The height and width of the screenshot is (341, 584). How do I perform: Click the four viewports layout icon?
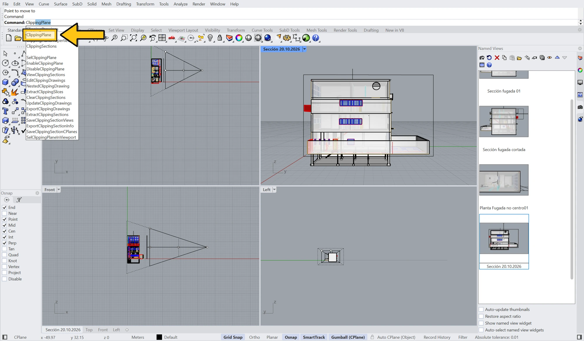click(x=162, y=38)
